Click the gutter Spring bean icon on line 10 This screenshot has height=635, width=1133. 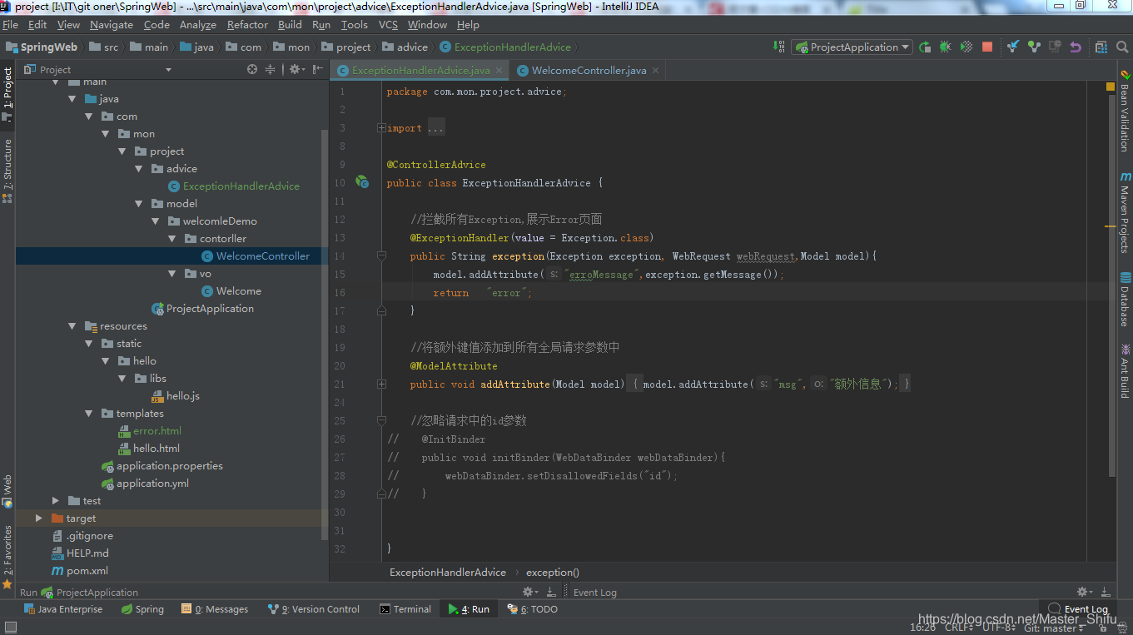tap(362, 181)
